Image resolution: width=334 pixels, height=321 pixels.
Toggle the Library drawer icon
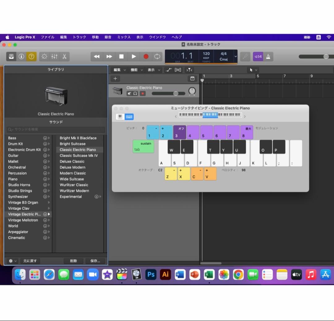tap(11, 57)
